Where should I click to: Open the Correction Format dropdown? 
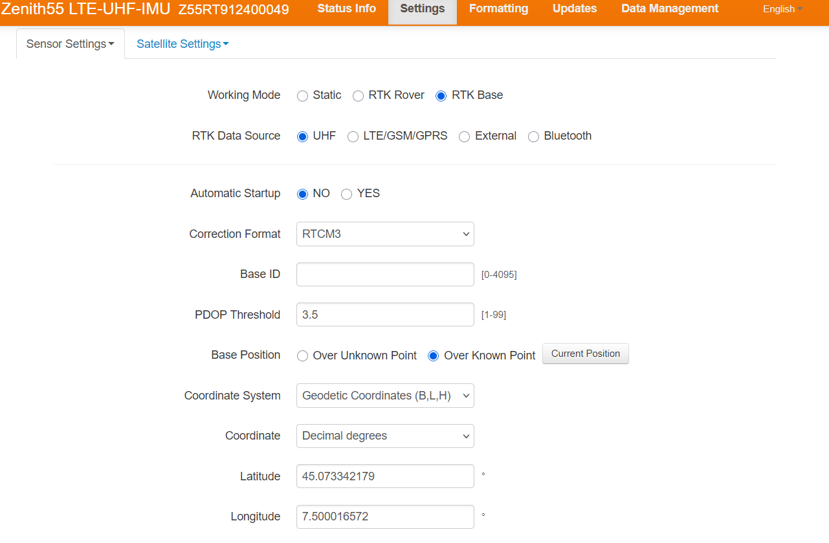click(385, 234)
